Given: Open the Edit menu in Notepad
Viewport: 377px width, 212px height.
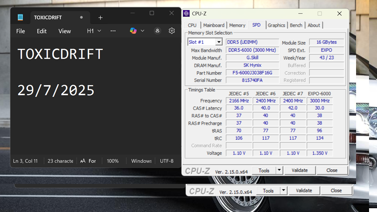Looking at the screenshot, I should pos(41,31).
